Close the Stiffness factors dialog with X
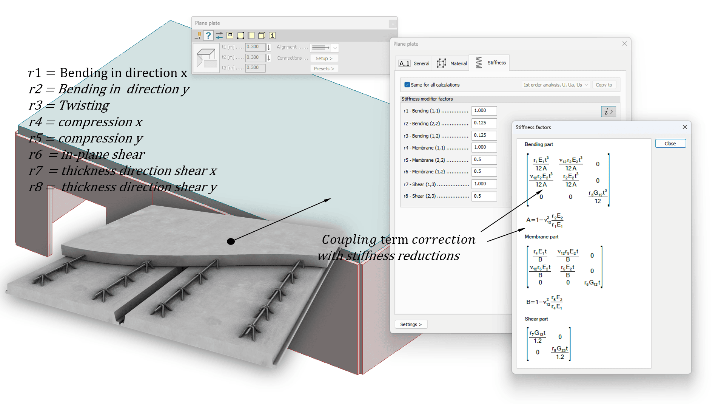 (x=685, y=127)
